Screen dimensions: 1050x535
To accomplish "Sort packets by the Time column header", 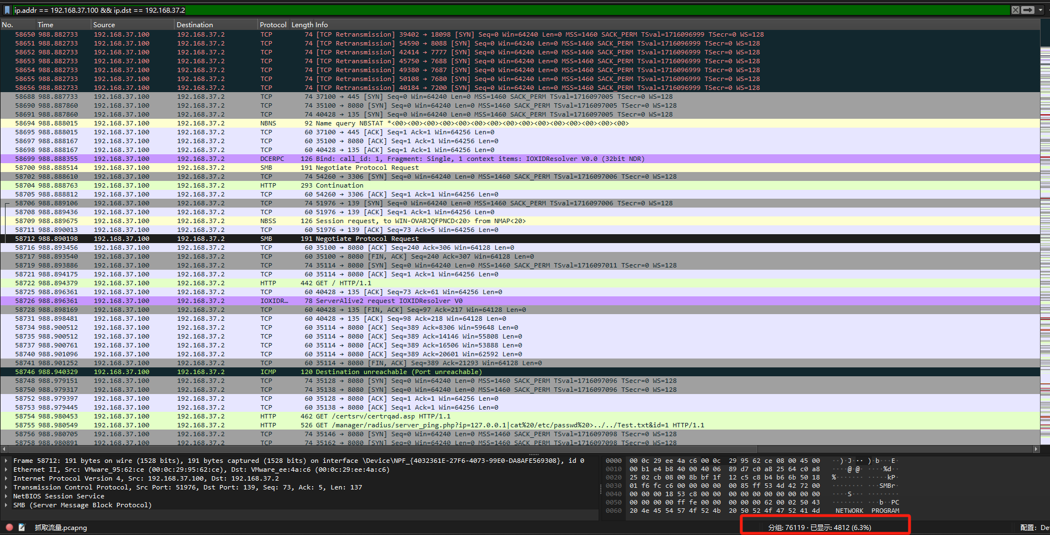I will click(x=63, y=24).
